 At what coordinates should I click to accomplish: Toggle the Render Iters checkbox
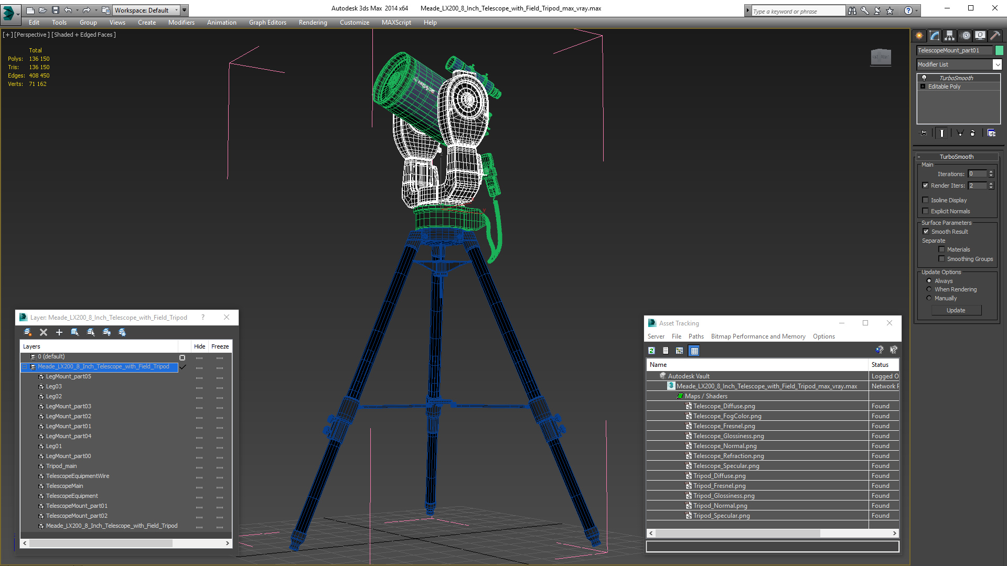[926, 186]
